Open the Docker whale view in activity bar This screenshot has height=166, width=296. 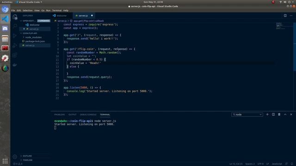click(15, 65)
